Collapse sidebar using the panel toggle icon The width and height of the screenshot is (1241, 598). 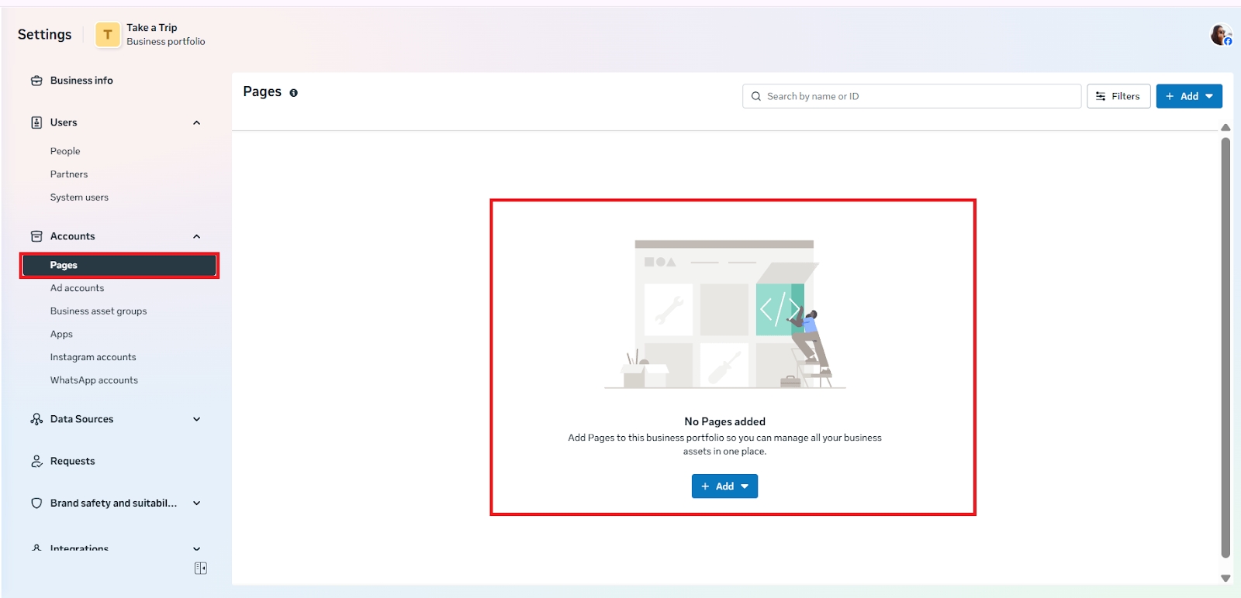click(x=200, y=569)
